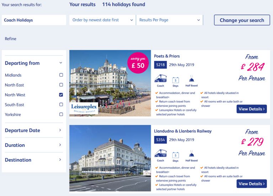Click the North East label
Image resolution: width=273 pixels, height=196 pixels.
(x=15, y=85)
